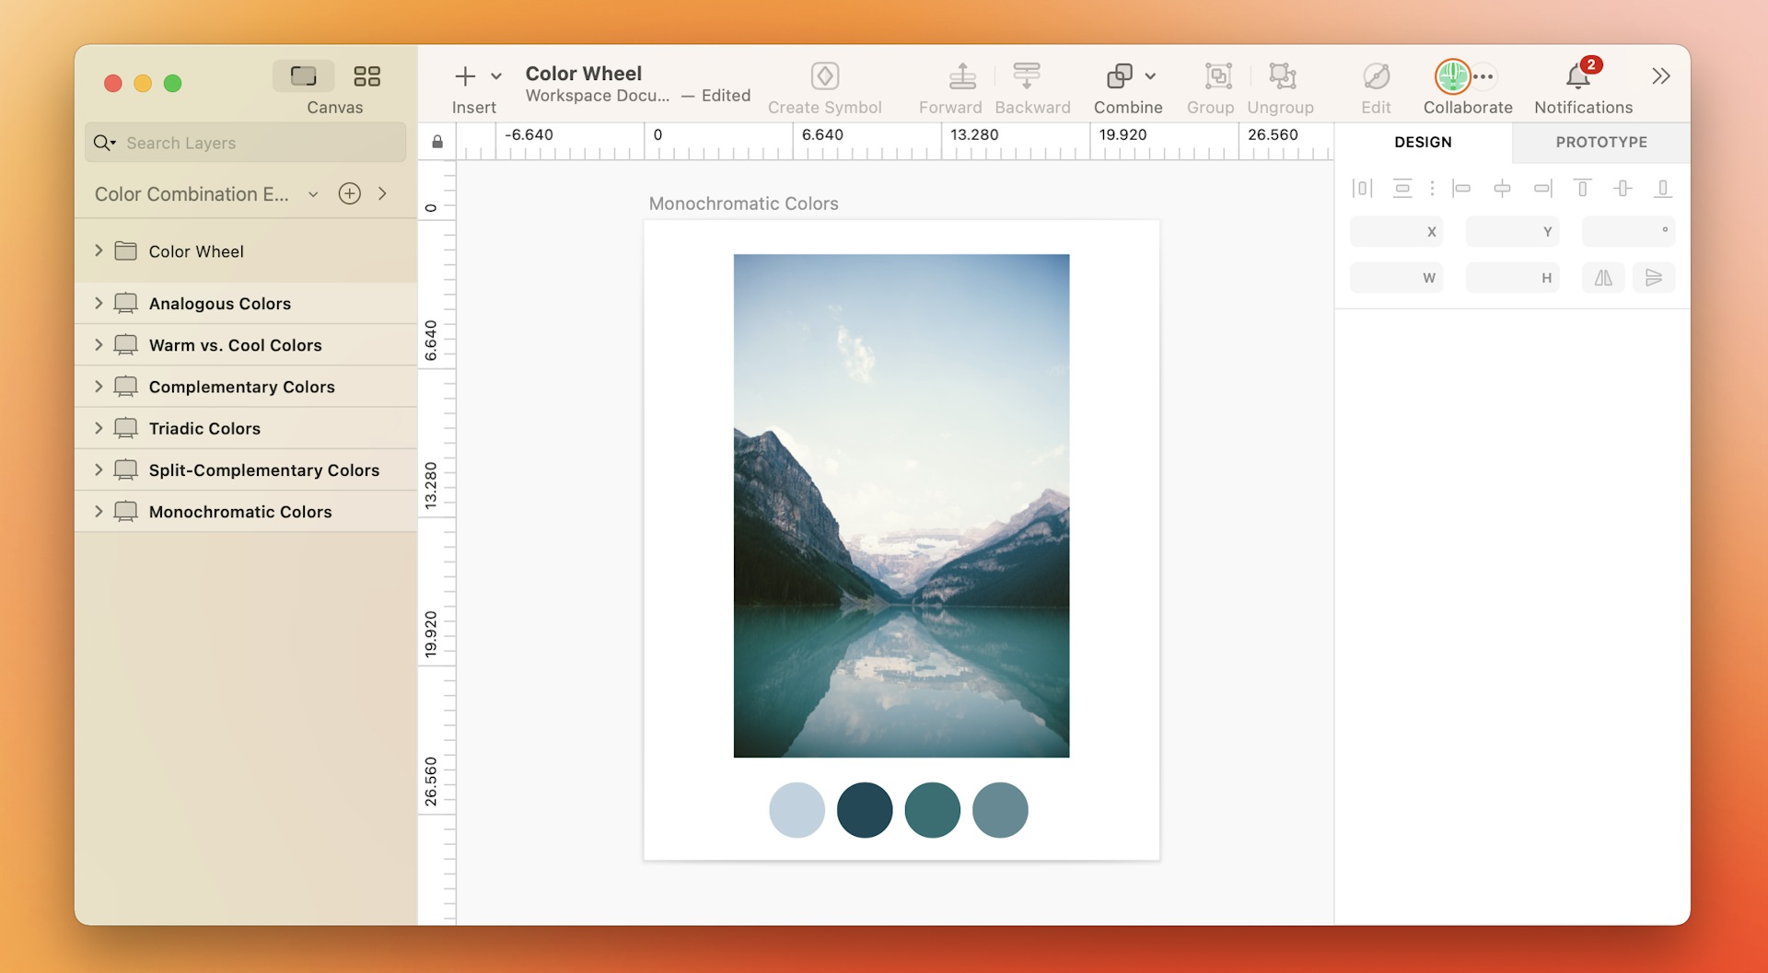Image resolution: width=1768 pixels, height=973 pixels.
Task: Select the Design tab
Action: 1423,142
